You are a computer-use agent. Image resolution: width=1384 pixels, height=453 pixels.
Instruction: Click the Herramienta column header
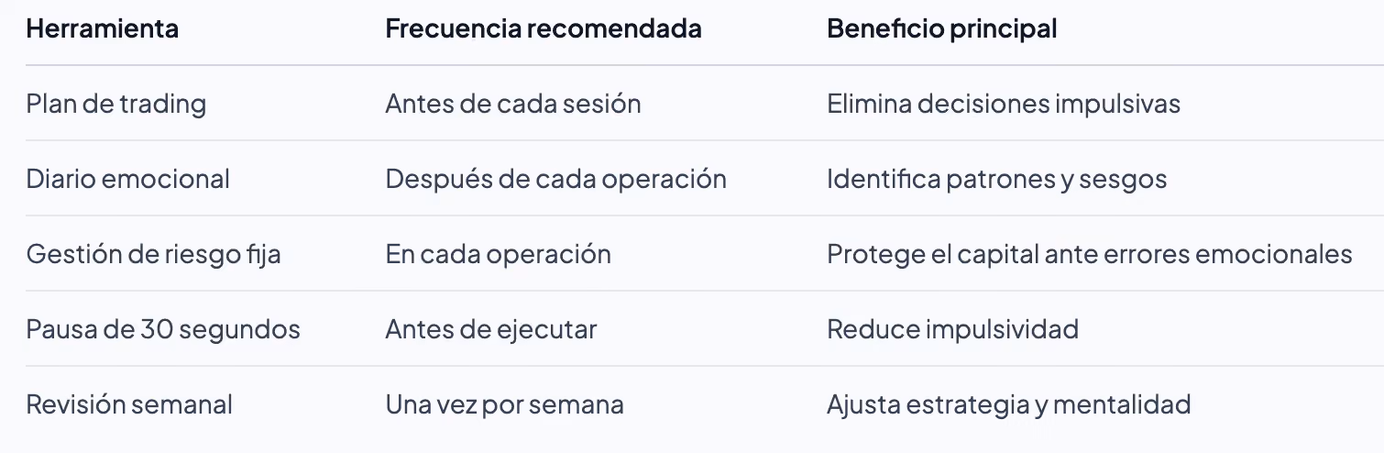click(102, 28)
